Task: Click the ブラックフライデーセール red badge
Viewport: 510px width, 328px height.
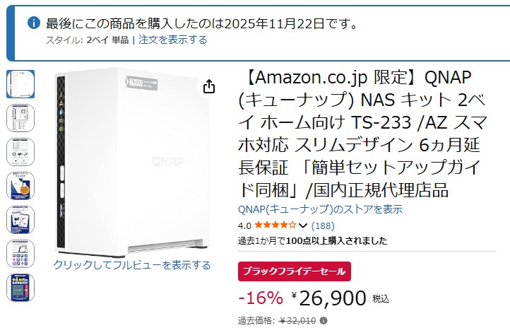Action: [294, 271]
